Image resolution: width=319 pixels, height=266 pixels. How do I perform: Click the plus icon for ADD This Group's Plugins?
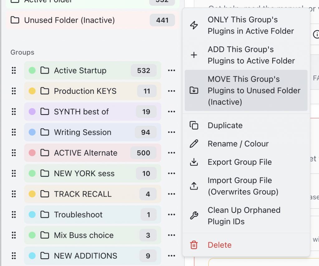point(194,55)
